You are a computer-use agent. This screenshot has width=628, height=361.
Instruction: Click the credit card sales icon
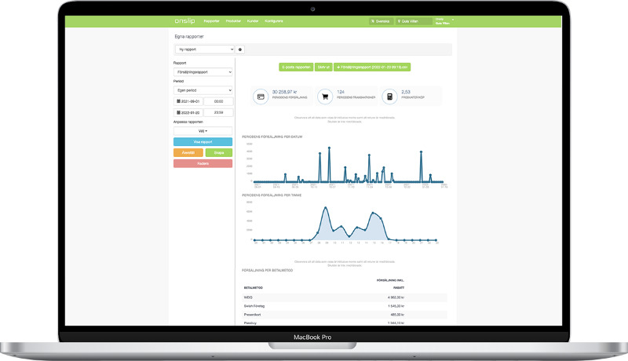coord(261,97)
